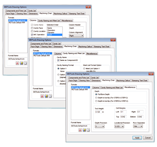Screen dimensions: 157x147
Task: Open Column Alignment dropdown showing Right
Action: [x=76, y=36]
